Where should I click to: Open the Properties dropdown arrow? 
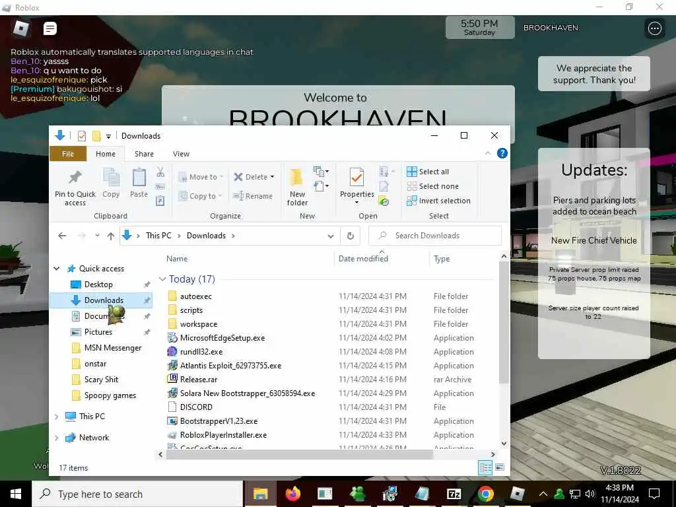[356, 202]
